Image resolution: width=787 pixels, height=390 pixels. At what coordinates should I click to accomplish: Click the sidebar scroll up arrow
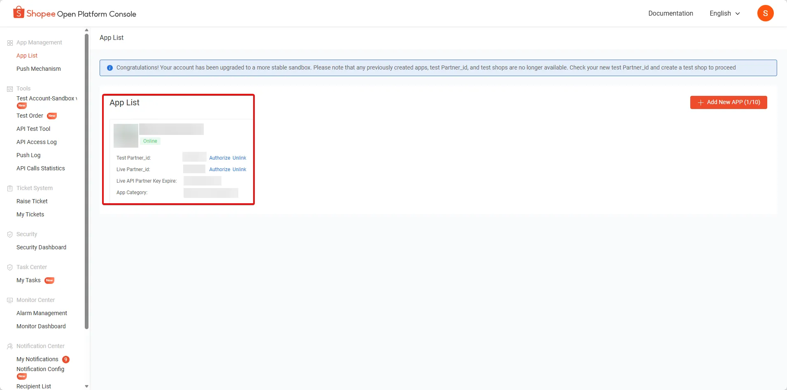(86, 30)
